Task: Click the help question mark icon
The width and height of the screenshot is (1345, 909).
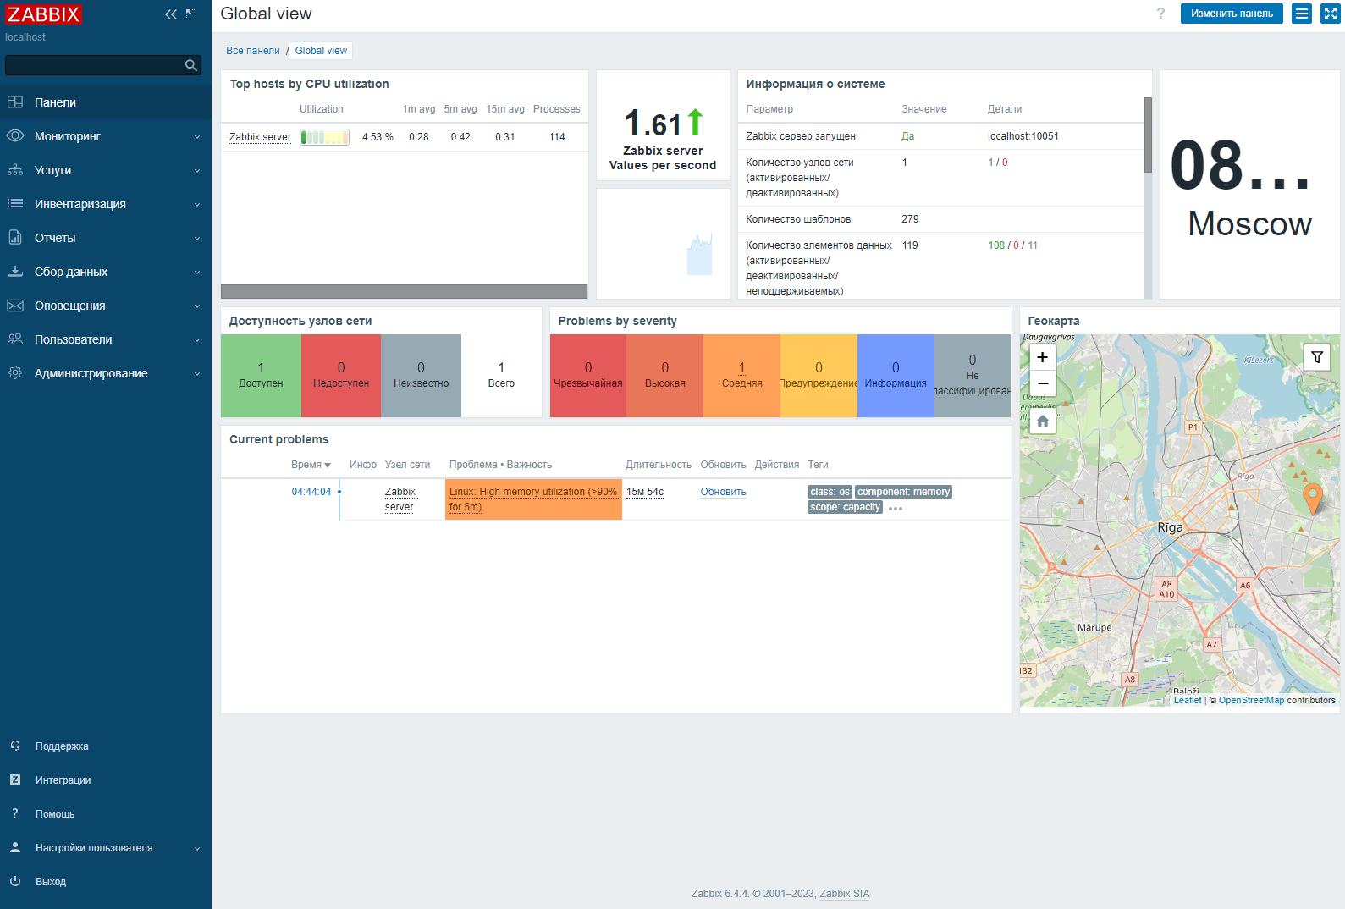Action: 1160,14
